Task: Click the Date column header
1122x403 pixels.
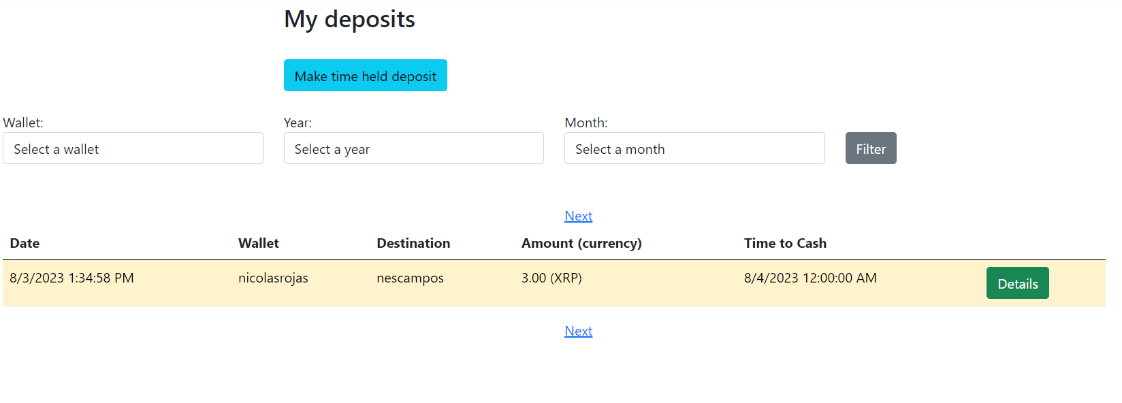Action: pos(25,243)
